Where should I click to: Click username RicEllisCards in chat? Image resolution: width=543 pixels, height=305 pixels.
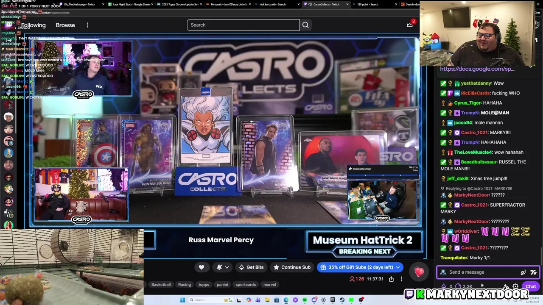coord(475,93)
